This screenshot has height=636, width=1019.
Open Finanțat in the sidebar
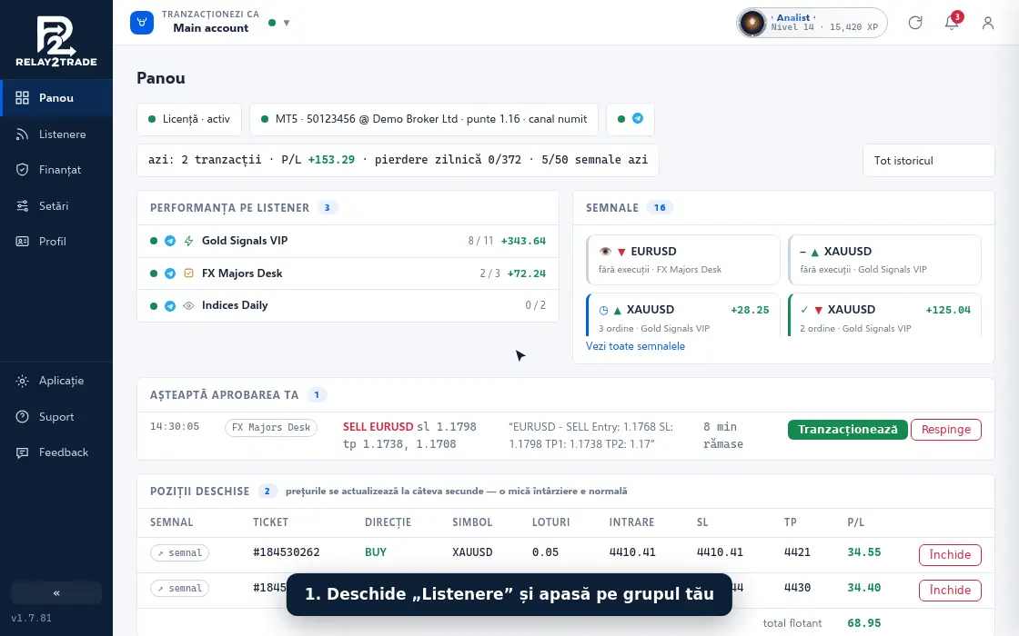click(x=56, y=170)
